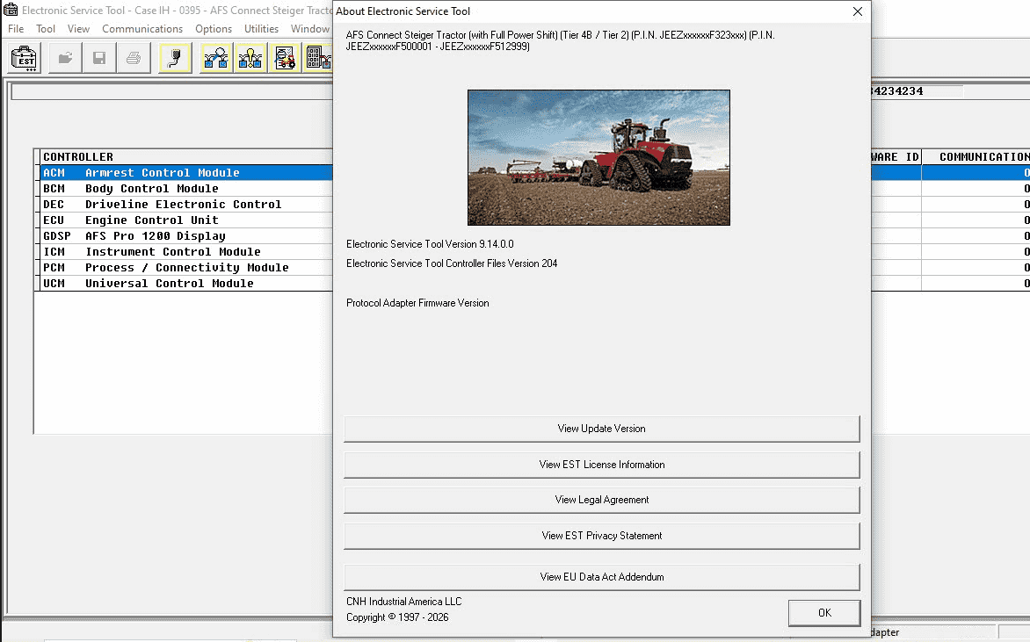Select the Save toolbar icon

pos(98,58)
